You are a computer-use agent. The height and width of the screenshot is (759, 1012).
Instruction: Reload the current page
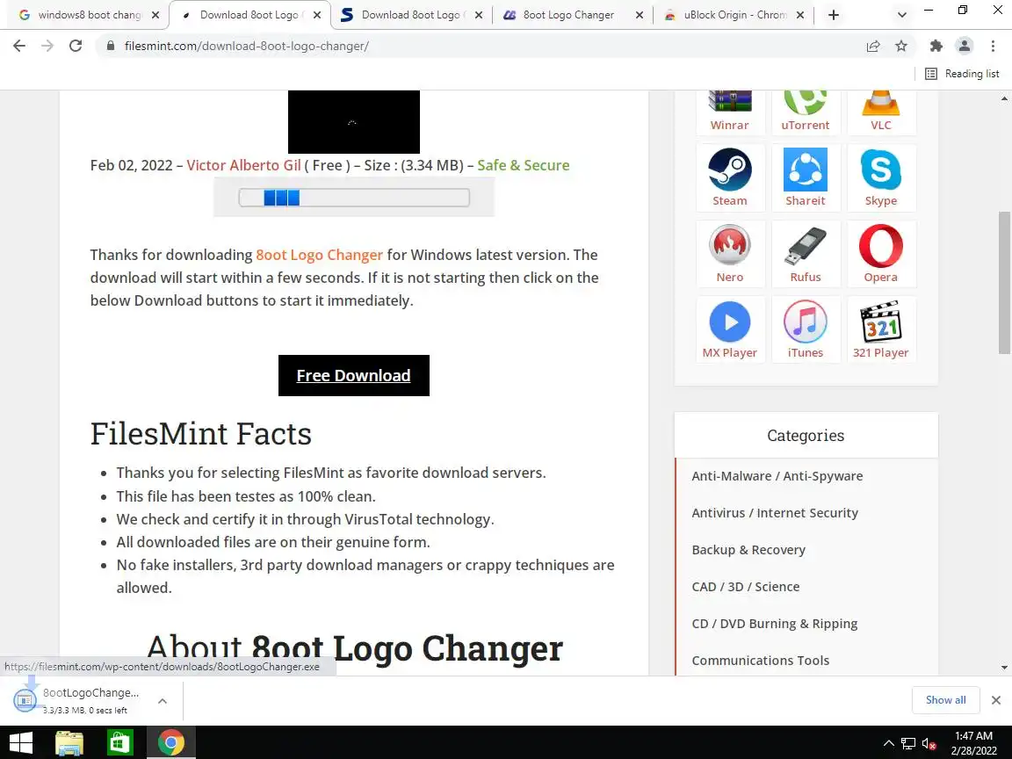point(76,46)
